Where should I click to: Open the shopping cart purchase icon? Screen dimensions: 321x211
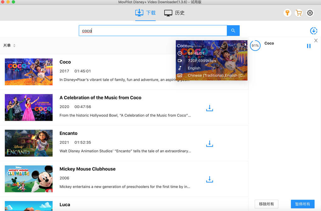[299, 13]
